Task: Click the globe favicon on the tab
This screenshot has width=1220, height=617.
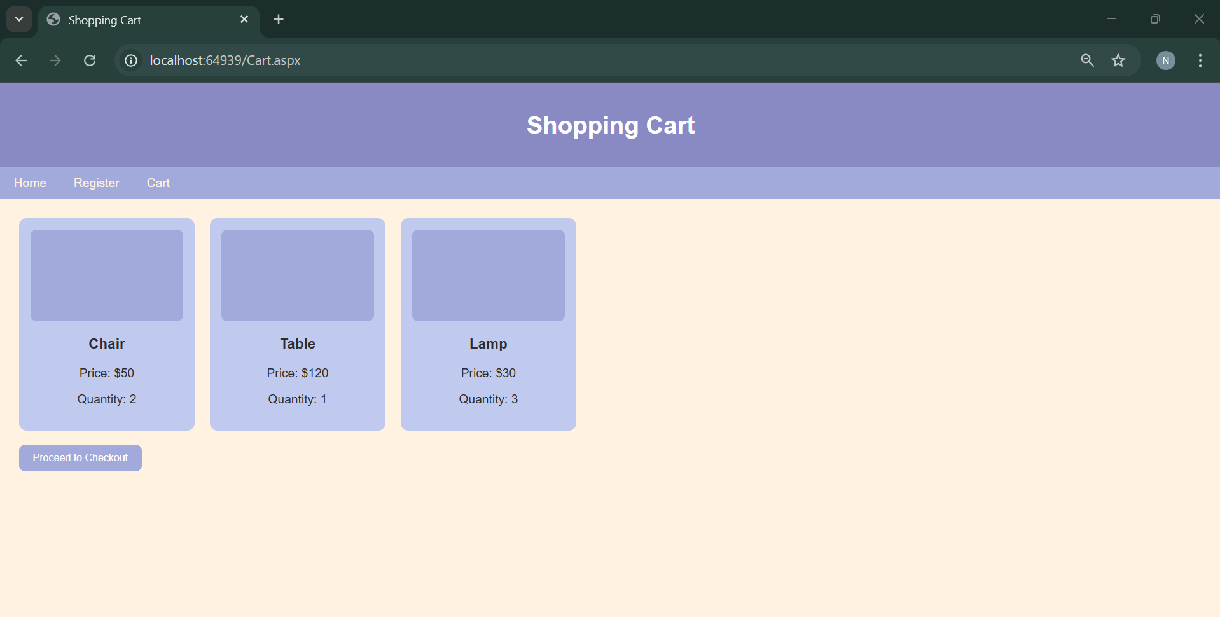Action: (53, 19)
